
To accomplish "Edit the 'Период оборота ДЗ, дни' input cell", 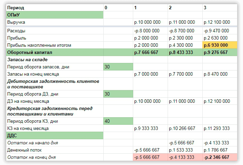I will 118,94.
